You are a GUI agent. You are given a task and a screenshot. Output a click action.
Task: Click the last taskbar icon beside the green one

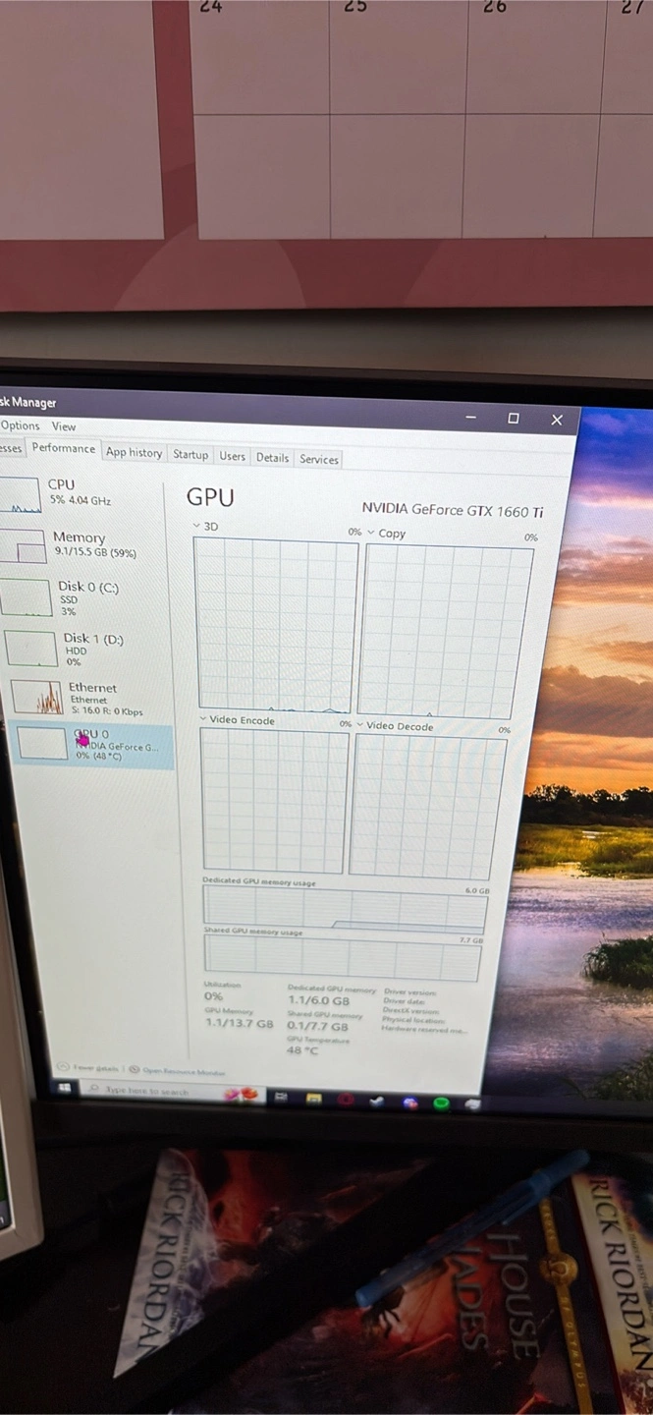coord(472,1104)
